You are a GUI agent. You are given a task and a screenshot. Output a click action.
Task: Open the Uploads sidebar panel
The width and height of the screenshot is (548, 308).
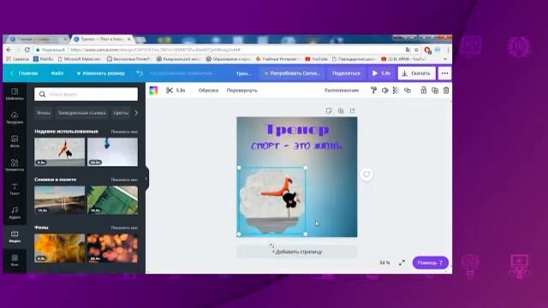pyautogui.click(x=15, y=118)
